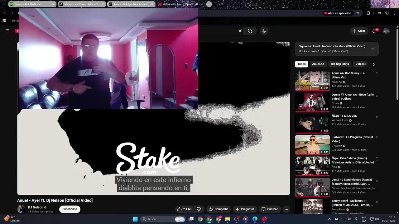Click Abrir en aplicación button
This screenshot has width=399, height=224.
tap(337, 13)
